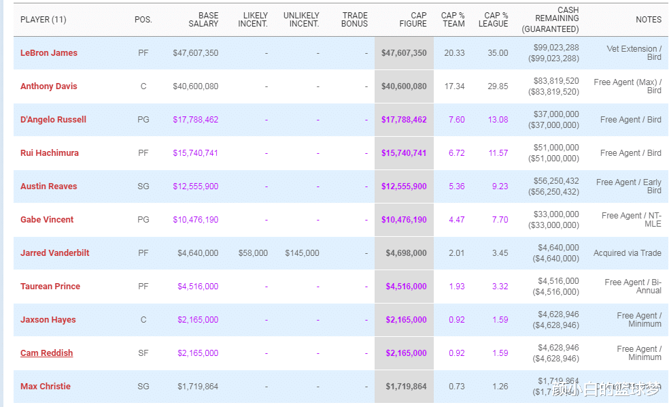Click Anthony Davis cap % league 29.85

[x=498, y=86]
